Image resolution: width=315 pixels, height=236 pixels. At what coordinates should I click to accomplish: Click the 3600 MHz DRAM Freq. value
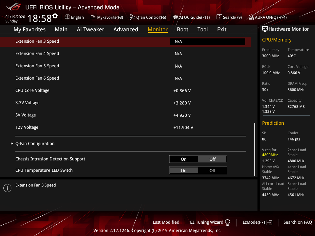click(x=296, y=90)
